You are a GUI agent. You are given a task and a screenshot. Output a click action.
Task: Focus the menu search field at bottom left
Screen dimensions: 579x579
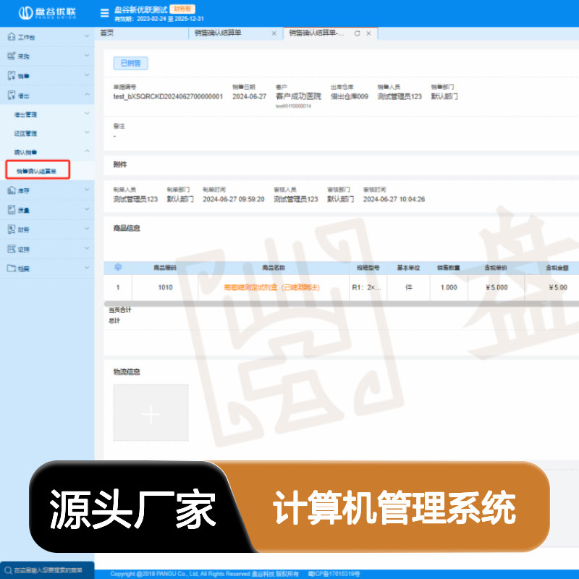pos(47,570)
